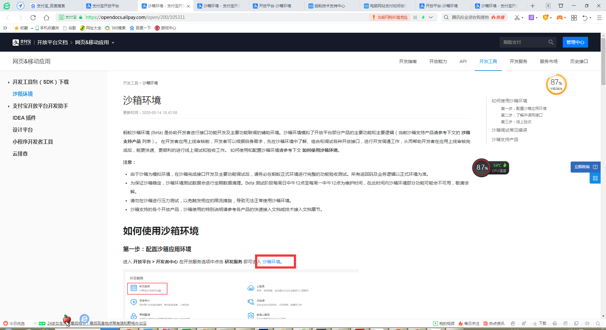Click the new tab plus button
This screenshot has height=330, width=606.
coord(532,6)
